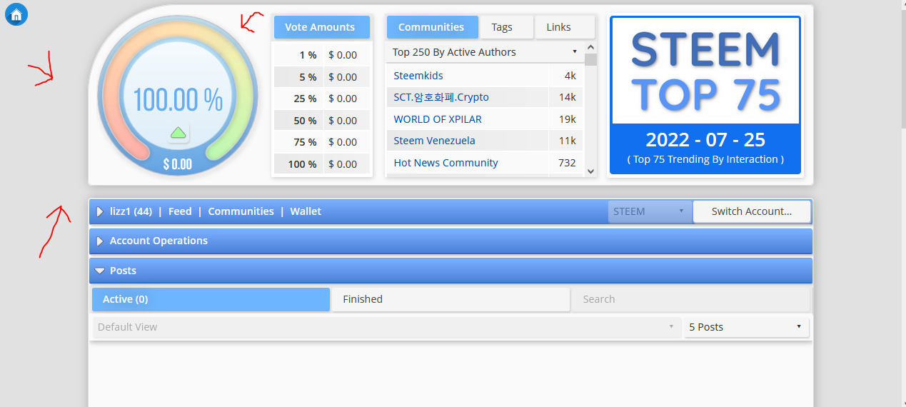Screen dimensions: 906x407
Task: Select the 5 % vote amount row
Action: pyautogui.click(x=322, y=77)
